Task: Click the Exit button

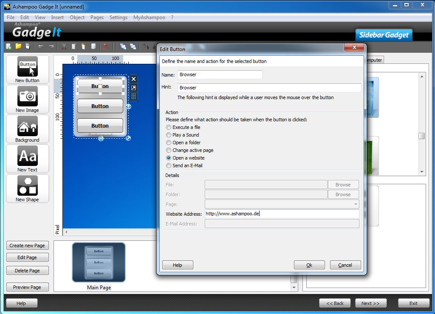Action: [x=413, y=303]
